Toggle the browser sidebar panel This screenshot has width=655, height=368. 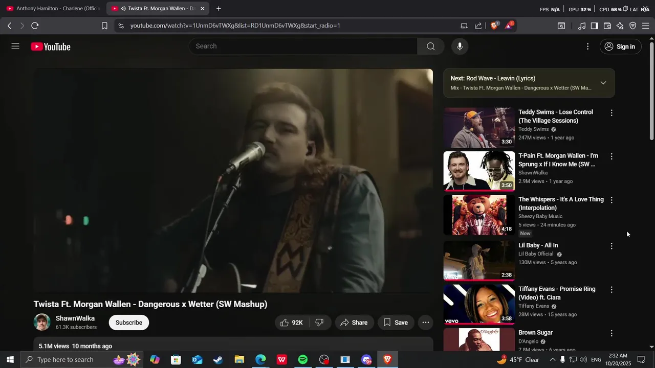click(595, 26)
